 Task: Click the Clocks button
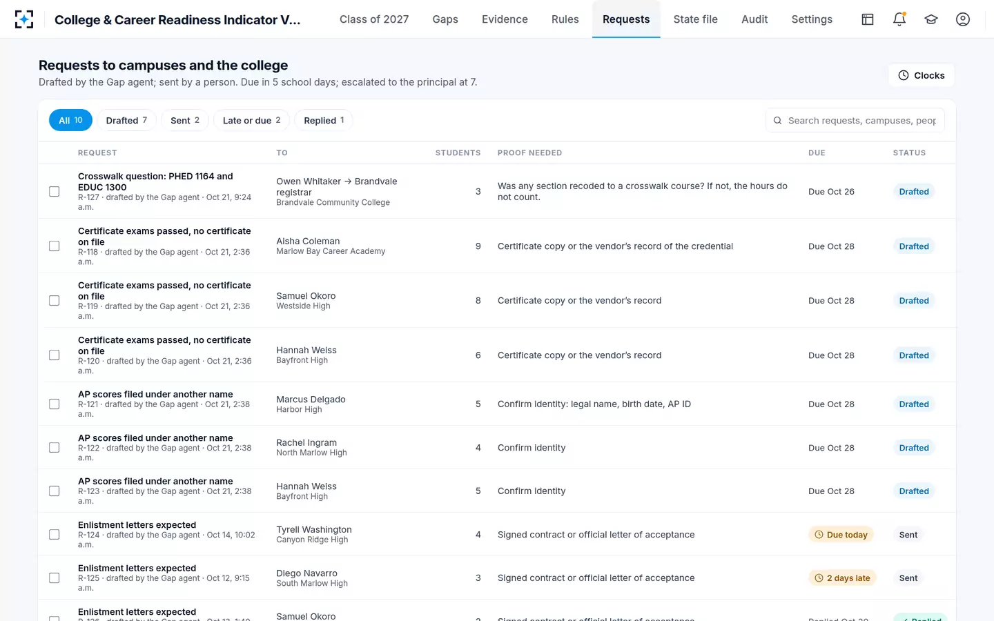[x=922, y=75]
